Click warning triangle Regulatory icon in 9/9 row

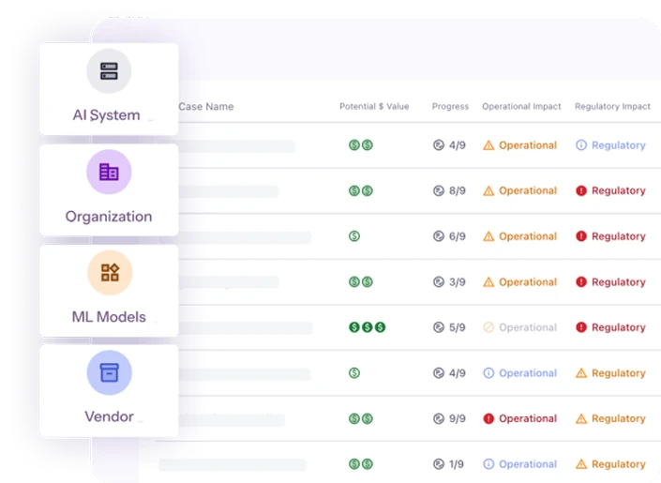point(581,418)
